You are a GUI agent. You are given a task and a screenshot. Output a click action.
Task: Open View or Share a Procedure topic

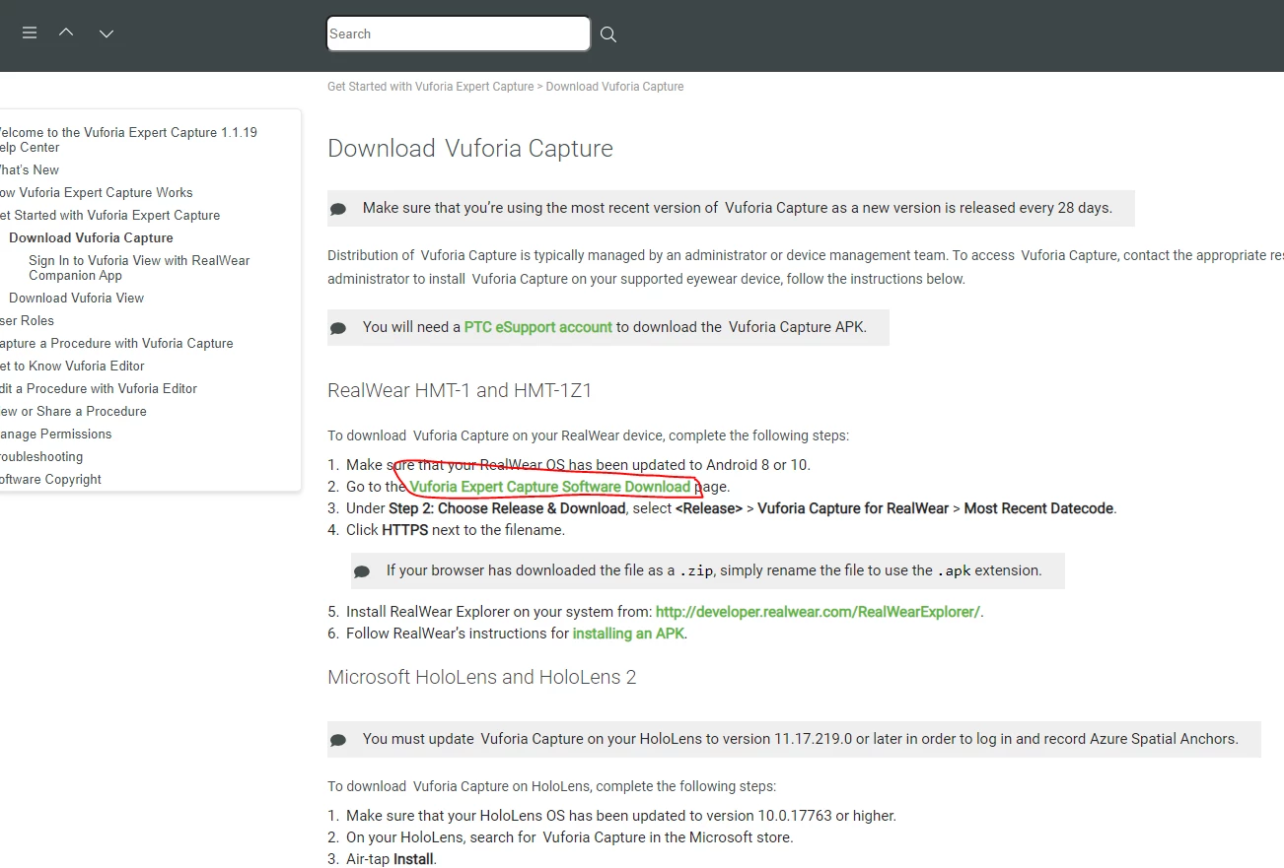[x=73, y=411]
